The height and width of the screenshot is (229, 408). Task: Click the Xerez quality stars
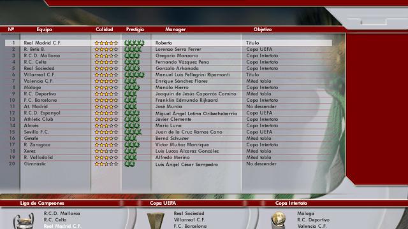pos(106,151)
